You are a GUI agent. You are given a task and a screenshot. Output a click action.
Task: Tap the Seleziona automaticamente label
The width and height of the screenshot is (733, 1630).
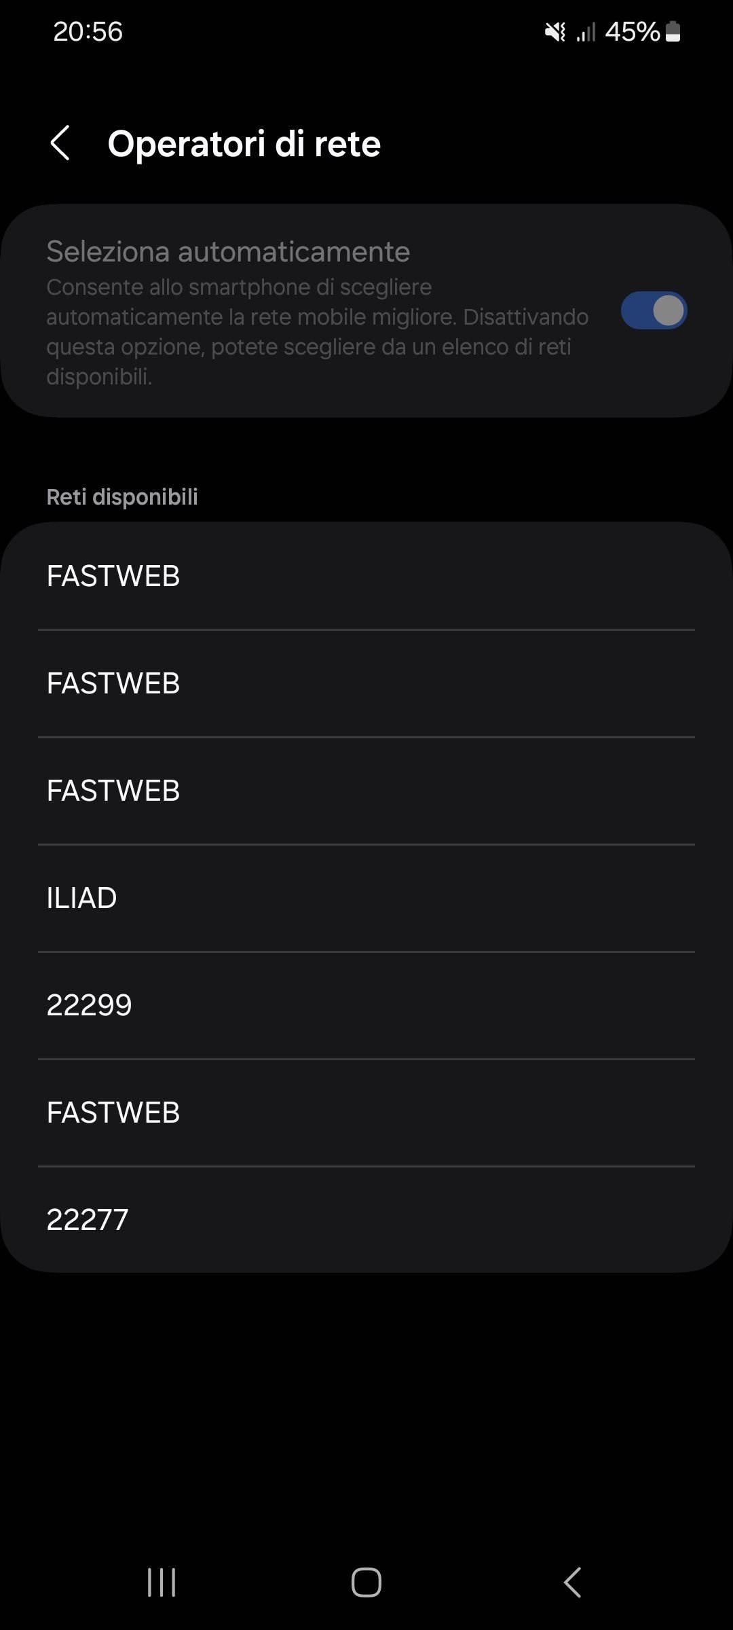click(228, 252)
